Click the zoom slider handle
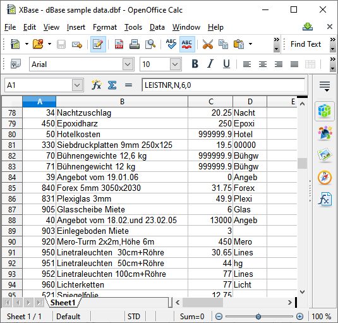The height and width of the screenshot is (323, 338). (258, 317)
